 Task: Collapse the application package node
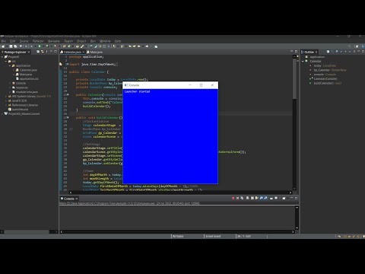click(x=10, y=65)
